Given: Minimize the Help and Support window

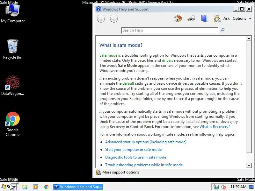Looking at the screenshot, I should [x=235, y=9].
